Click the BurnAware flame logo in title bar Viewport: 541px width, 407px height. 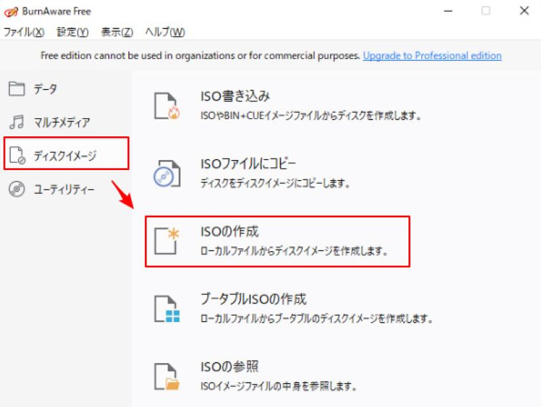(11, 11)
